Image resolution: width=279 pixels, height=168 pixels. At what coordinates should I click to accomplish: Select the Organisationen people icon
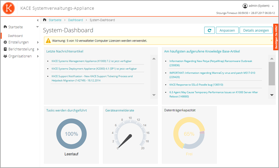[x=5, y=56]
